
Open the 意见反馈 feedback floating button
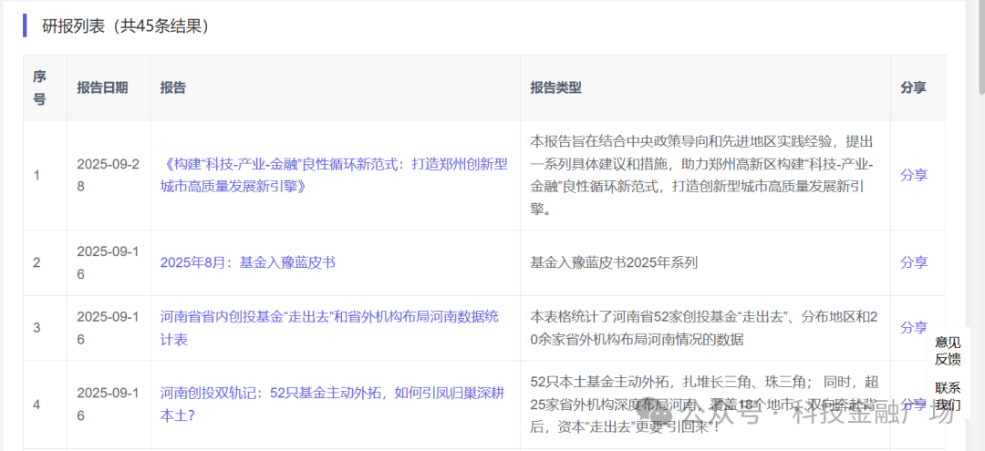(947, 351)
